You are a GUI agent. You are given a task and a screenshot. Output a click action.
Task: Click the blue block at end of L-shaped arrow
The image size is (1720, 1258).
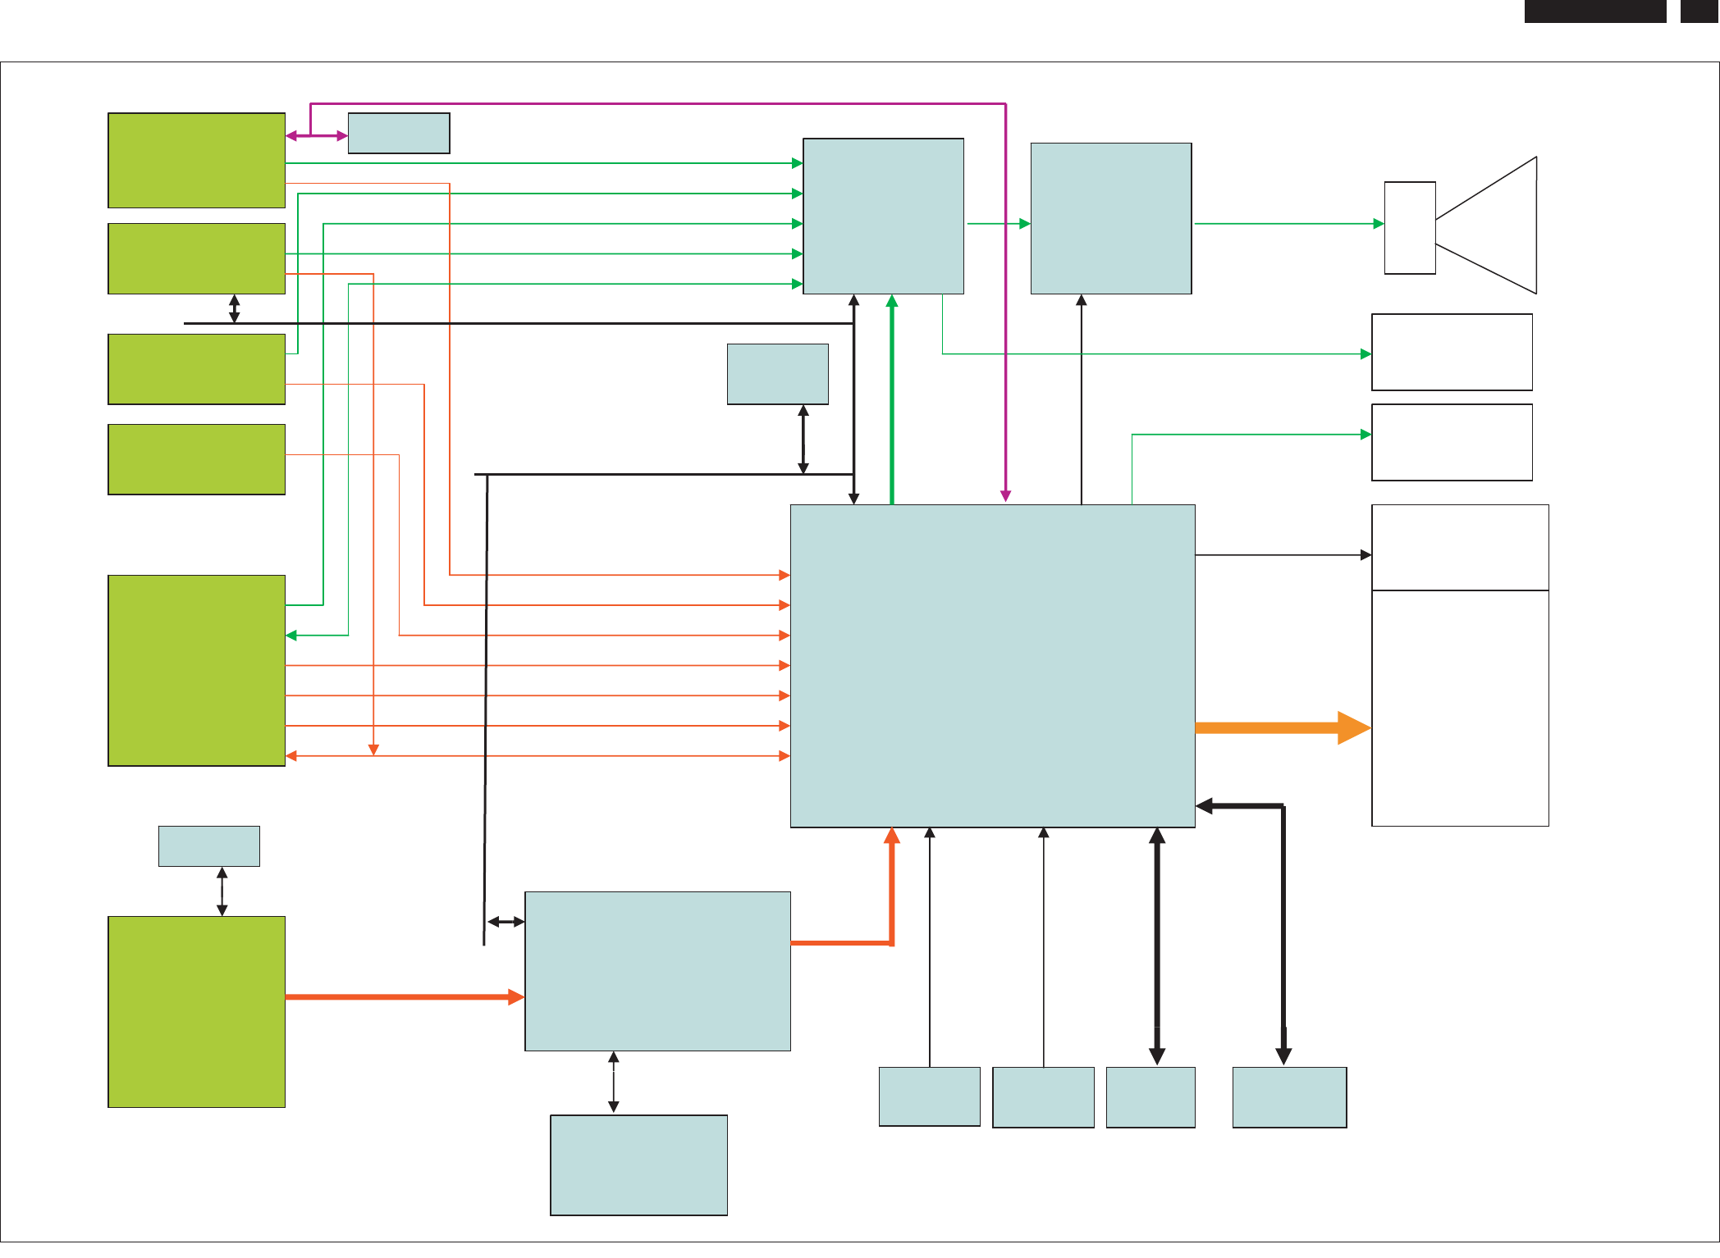tap(1289, 1097)
